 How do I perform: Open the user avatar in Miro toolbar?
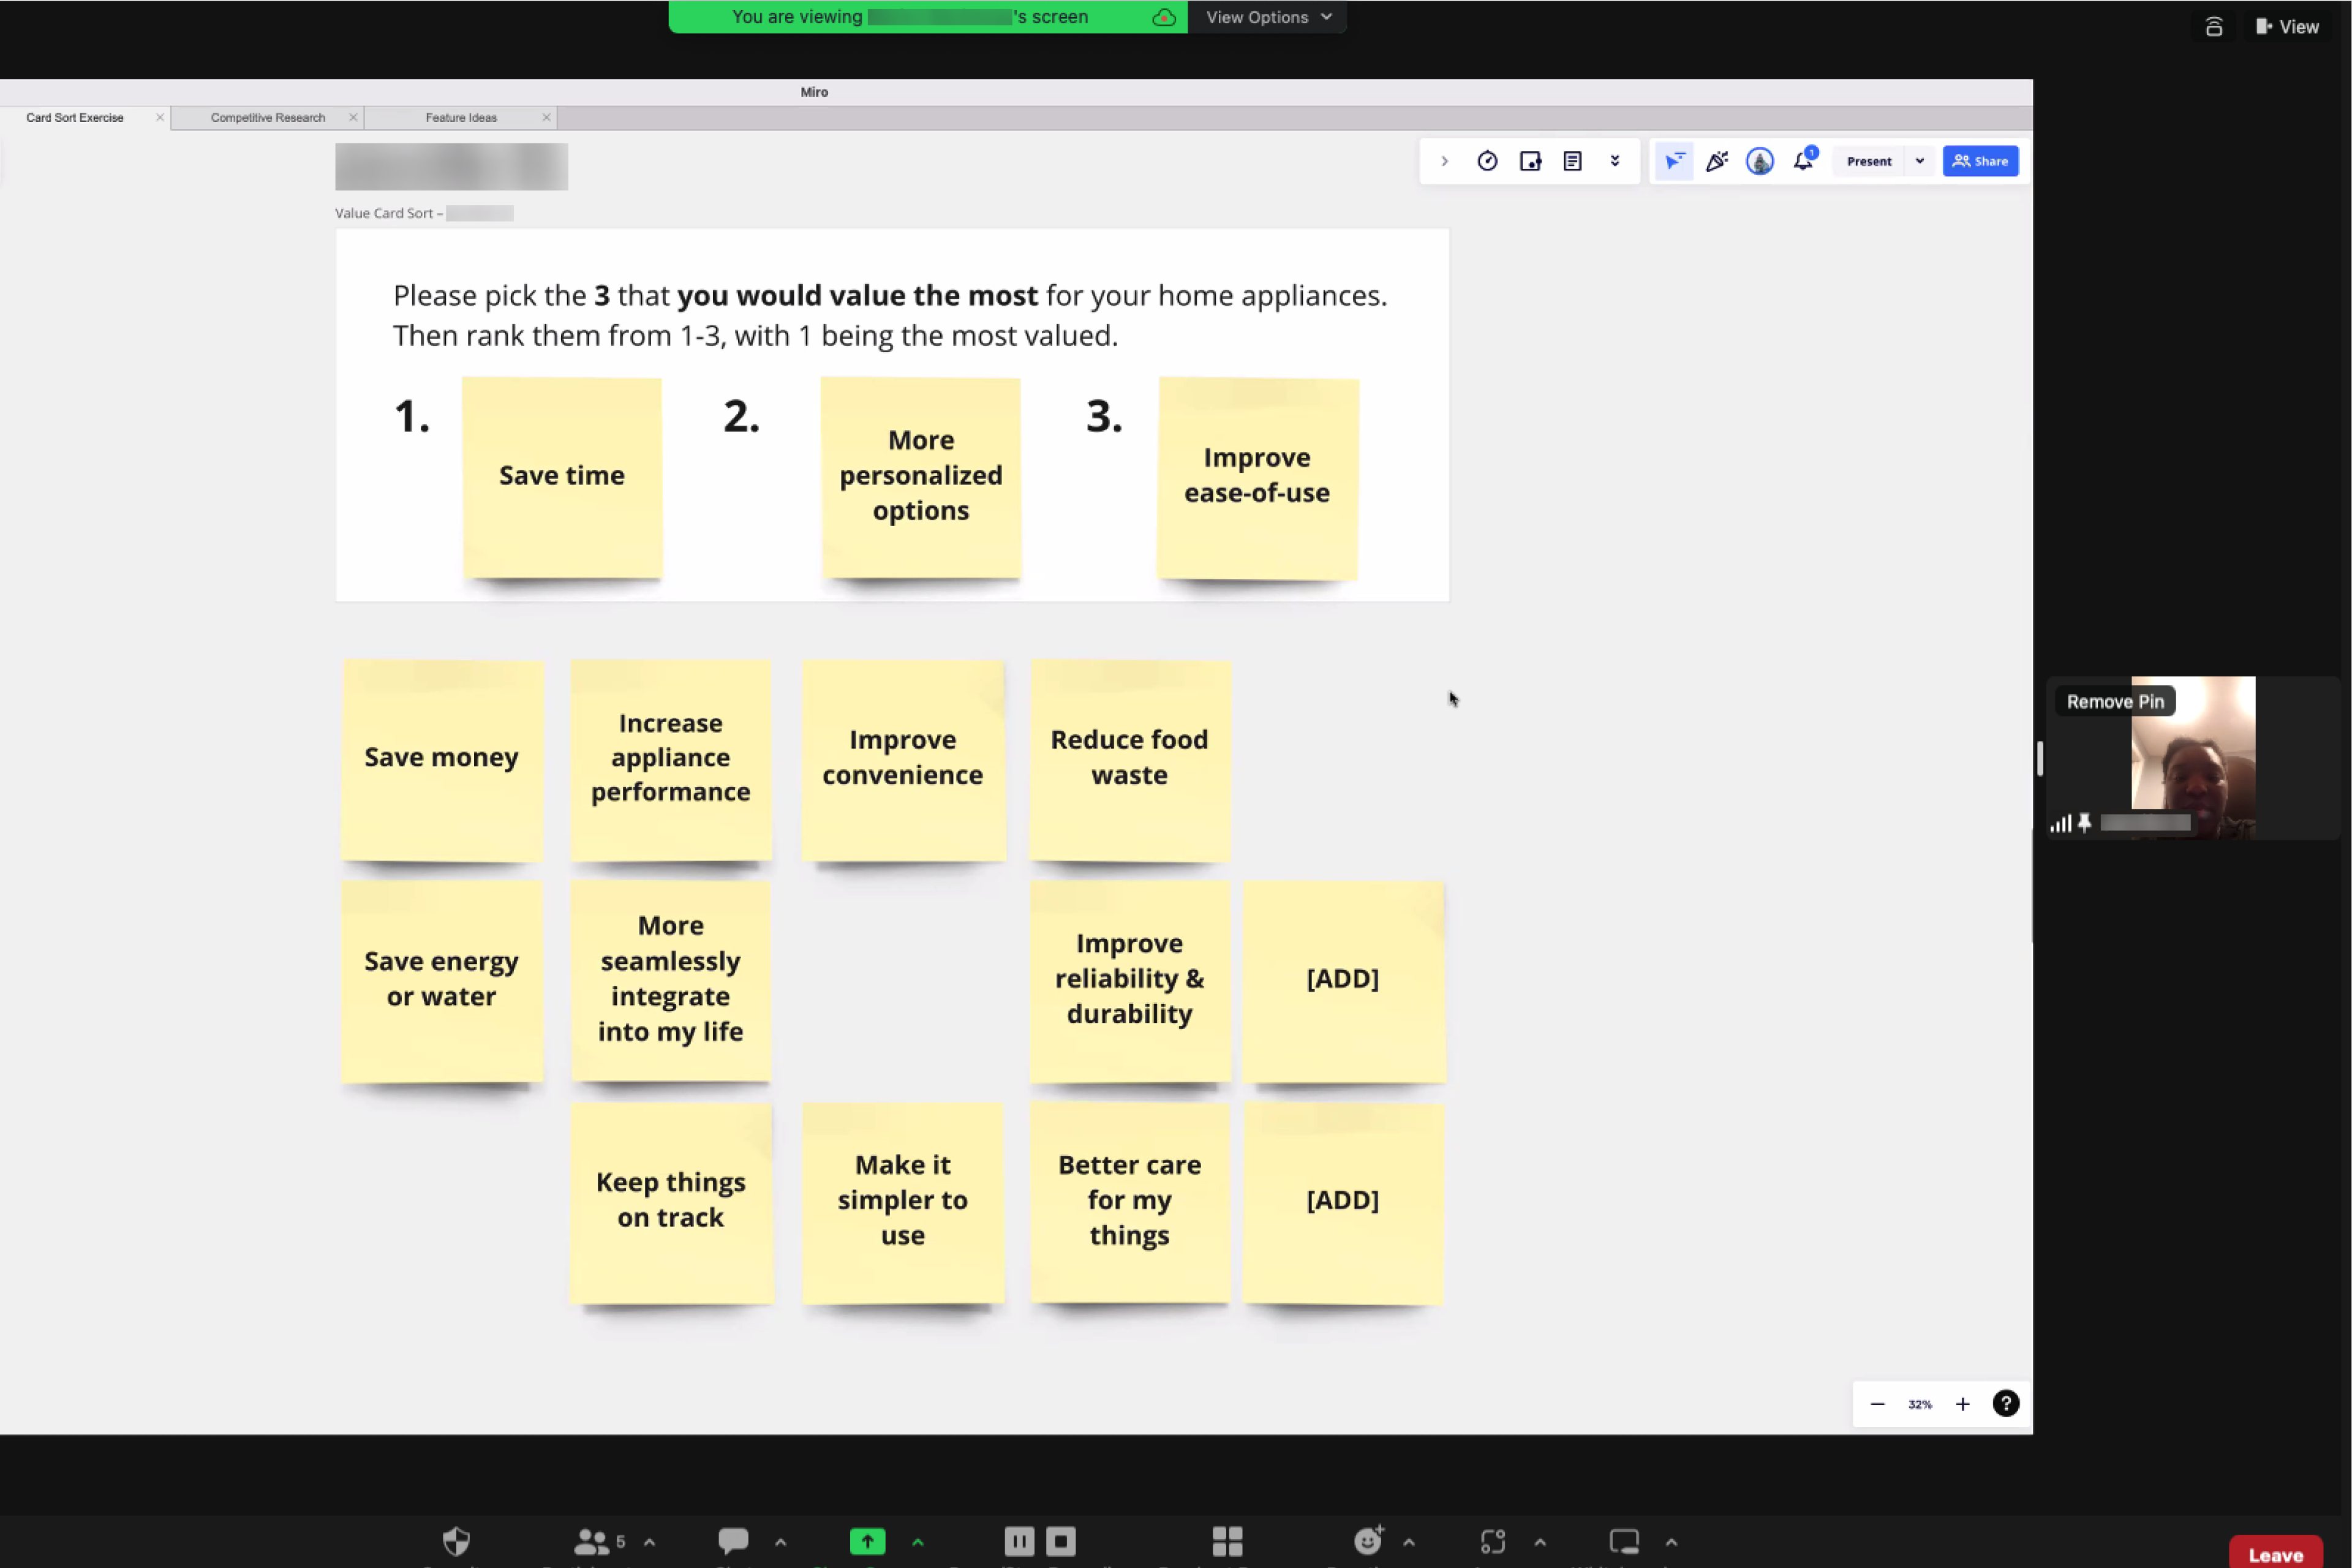(x=1760, y=161)
